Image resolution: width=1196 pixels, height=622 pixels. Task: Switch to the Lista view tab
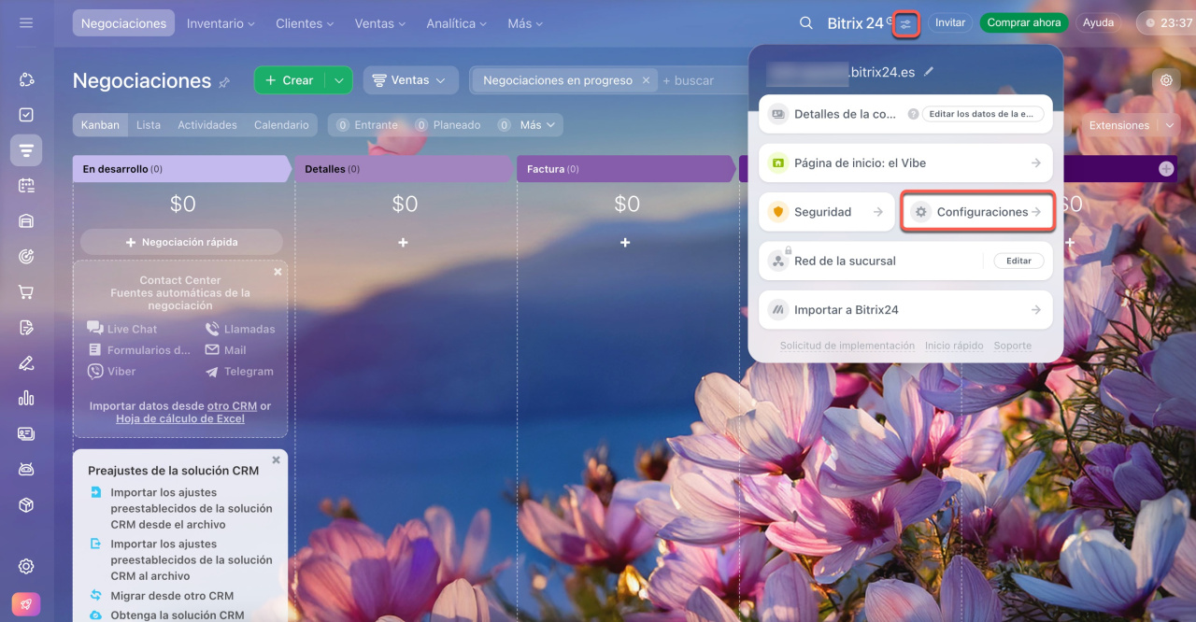point(148,125)
